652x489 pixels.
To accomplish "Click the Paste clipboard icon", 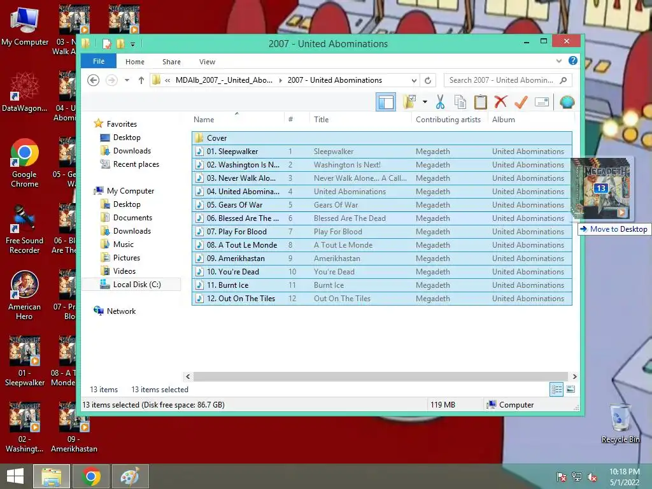I will (x=480, y=102).
